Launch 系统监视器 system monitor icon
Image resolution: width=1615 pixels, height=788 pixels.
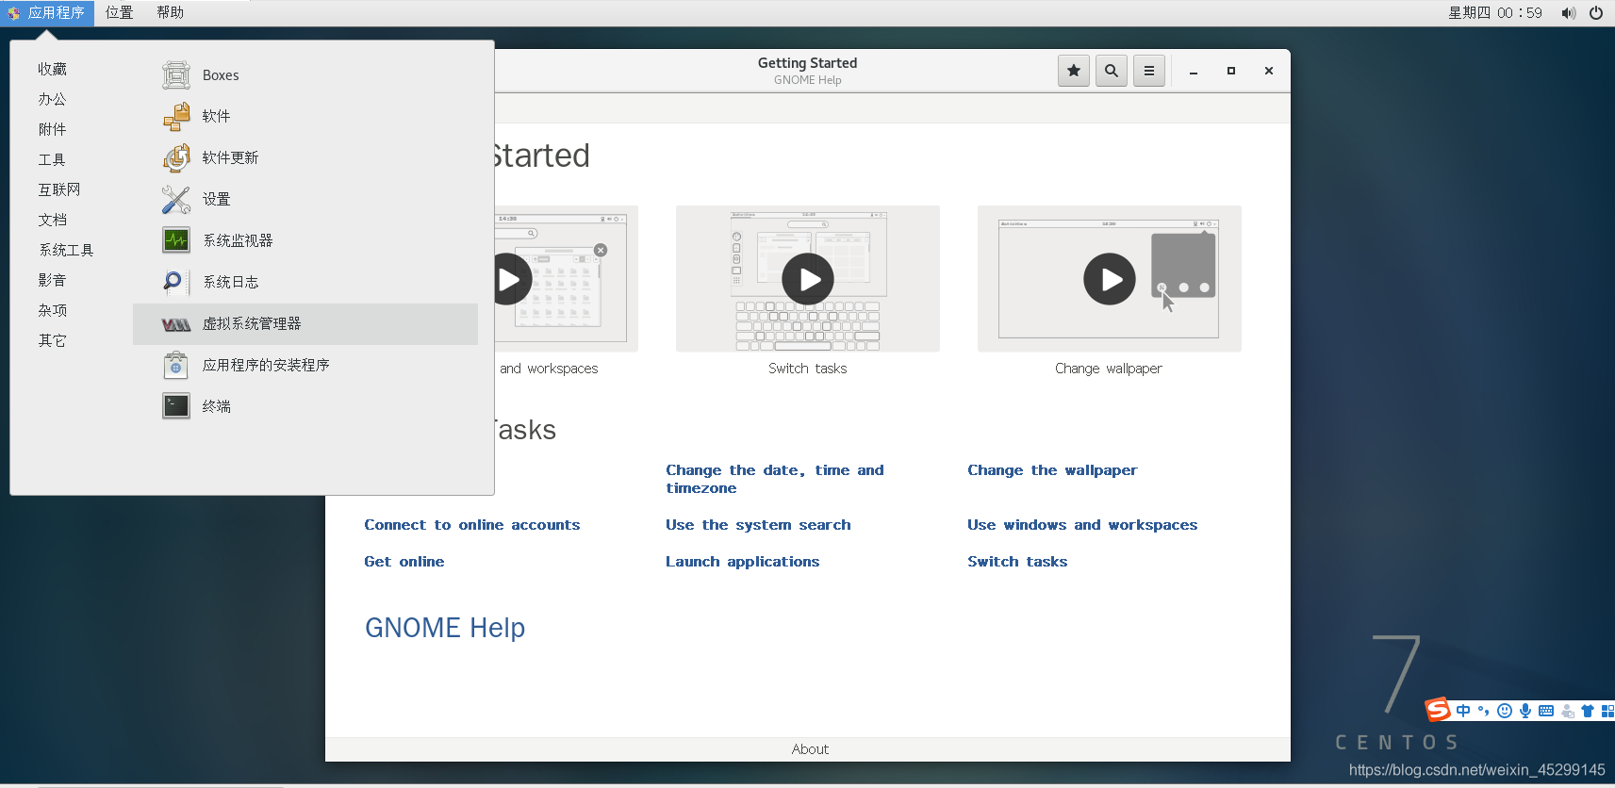coord(176,240)
